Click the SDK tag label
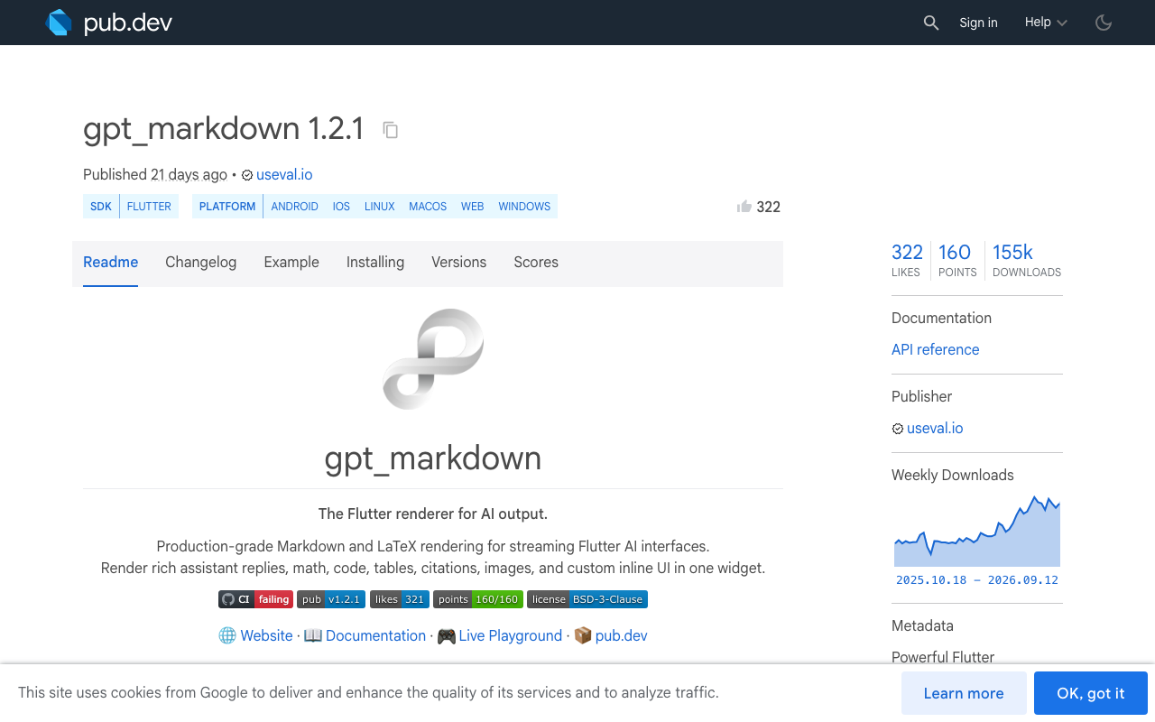The height and width of the screenshot is (722, 1155). click(101, 207)
